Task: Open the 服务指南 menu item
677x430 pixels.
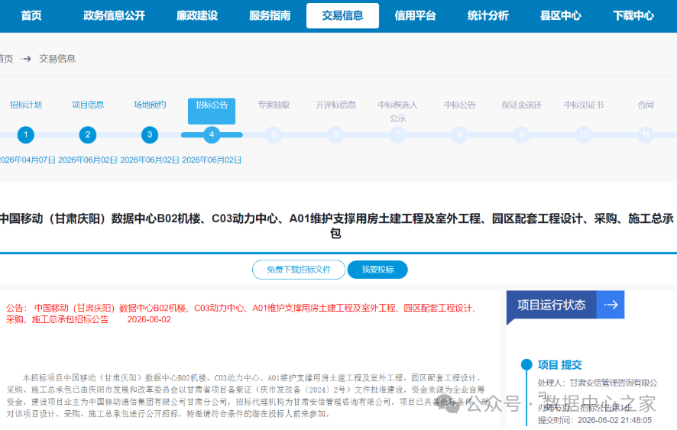Action: point(270,15)
